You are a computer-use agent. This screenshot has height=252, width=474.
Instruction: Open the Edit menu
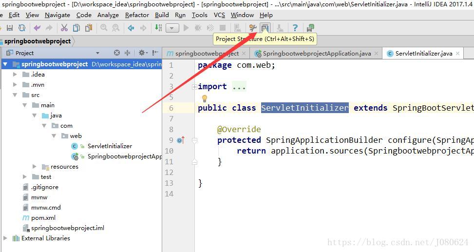14,15
